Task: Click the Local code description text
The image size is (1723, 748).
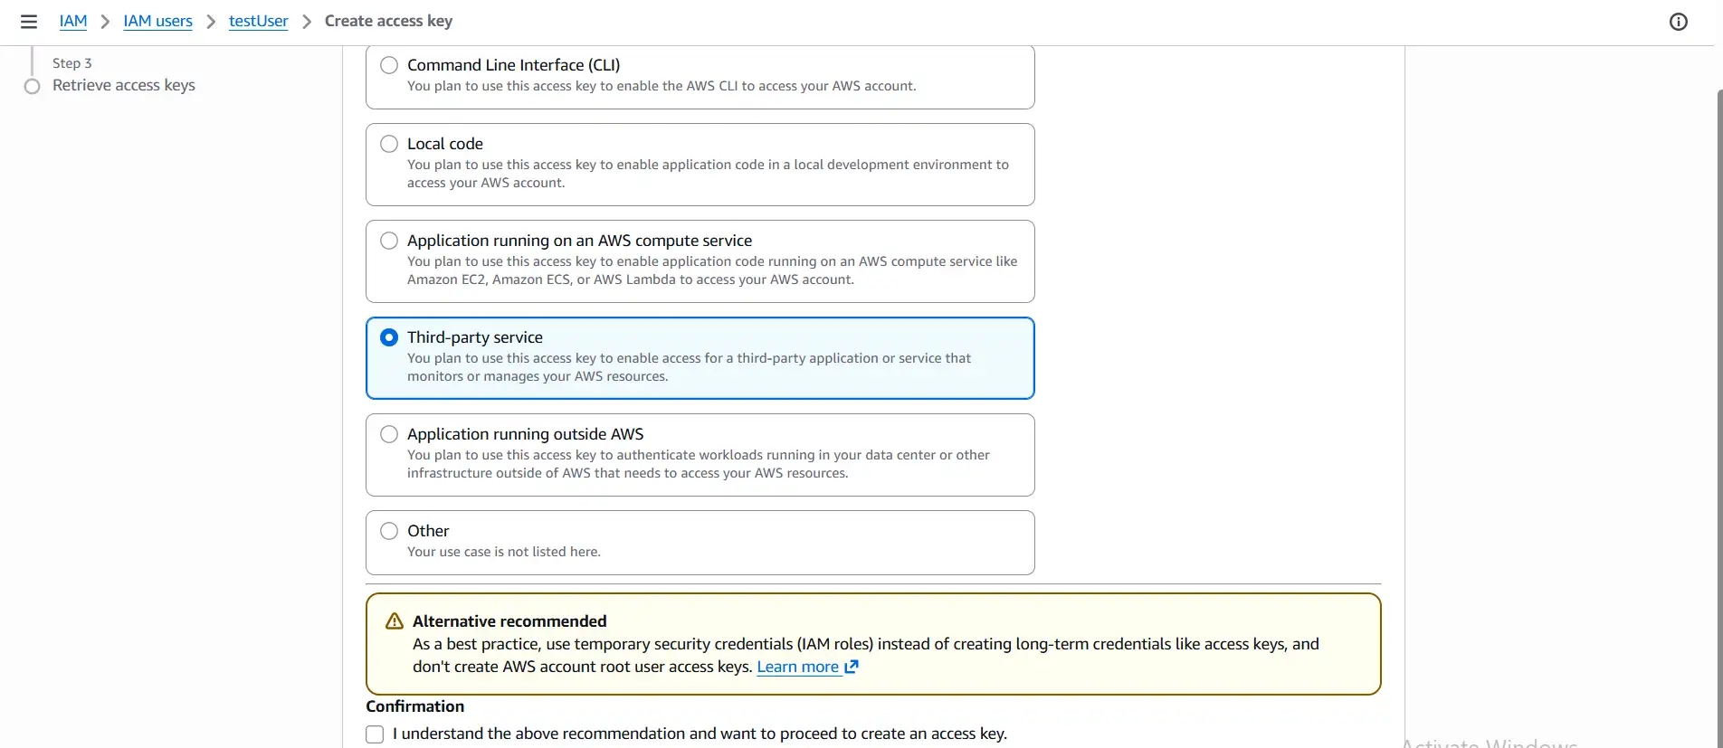Action: 708,174
